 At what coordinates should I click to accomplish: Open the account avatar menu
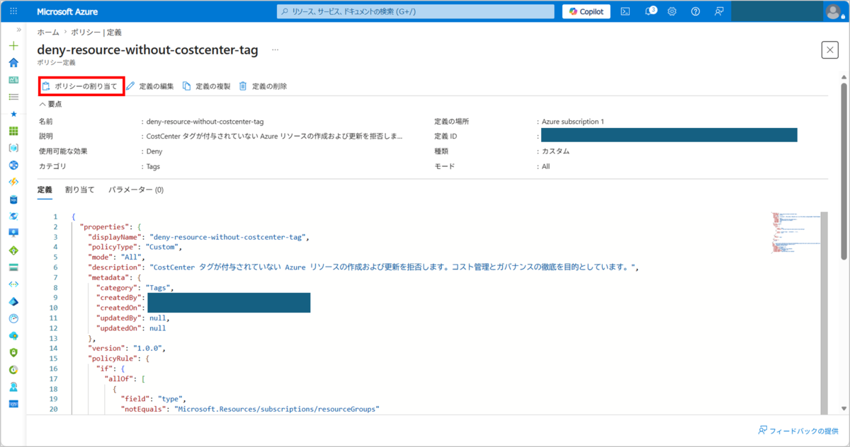(833, 11)
